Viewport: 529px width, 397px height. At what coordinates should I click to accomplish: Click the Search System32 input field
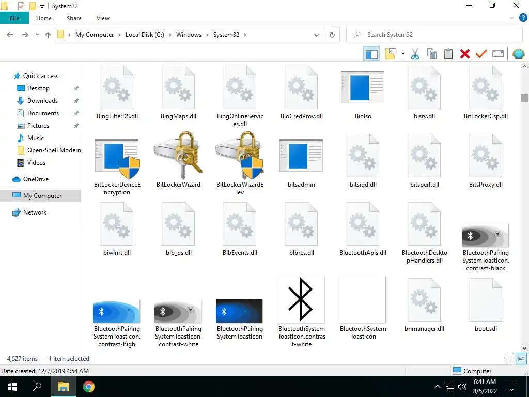[x=434, y=35]
